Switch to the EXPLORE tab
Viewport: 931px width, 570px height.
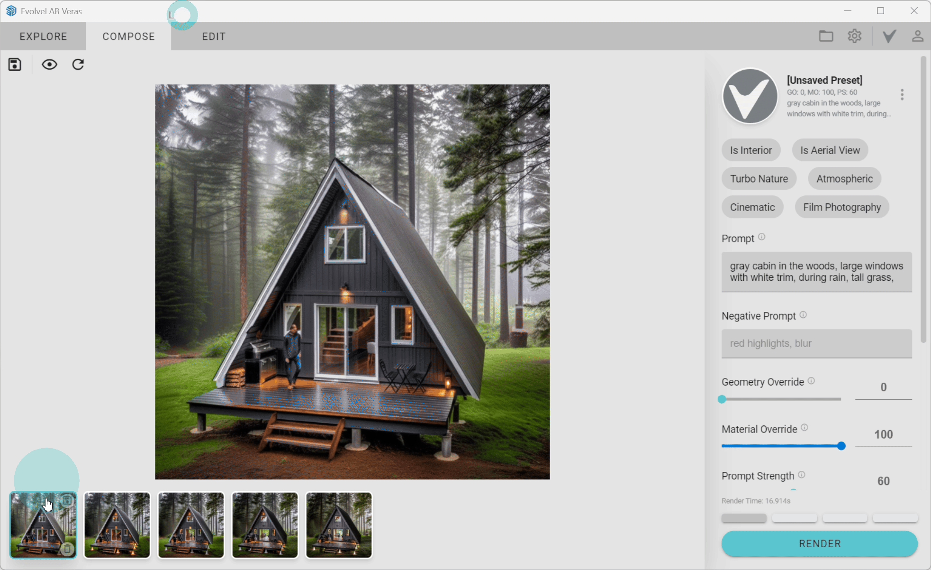pyautogui.click(x=43, y=36)
